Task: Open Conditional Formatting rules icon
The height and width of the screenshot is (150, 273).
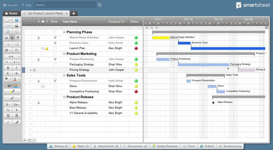Action: click(x=13, y=86)
